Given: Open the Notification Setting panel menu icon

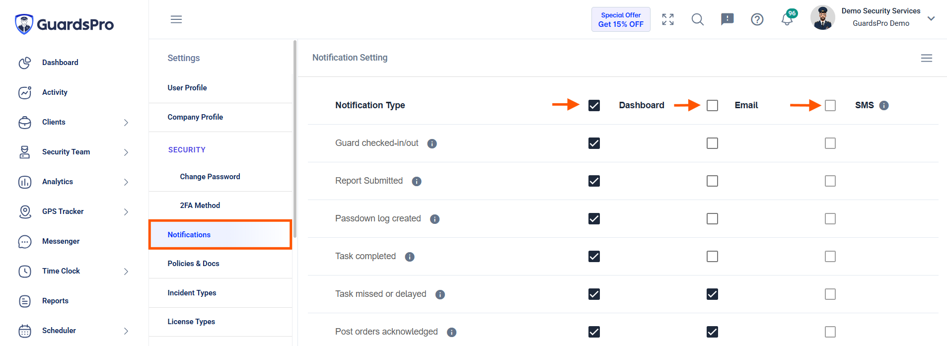Looking at the screenshot, I should 926,58.
